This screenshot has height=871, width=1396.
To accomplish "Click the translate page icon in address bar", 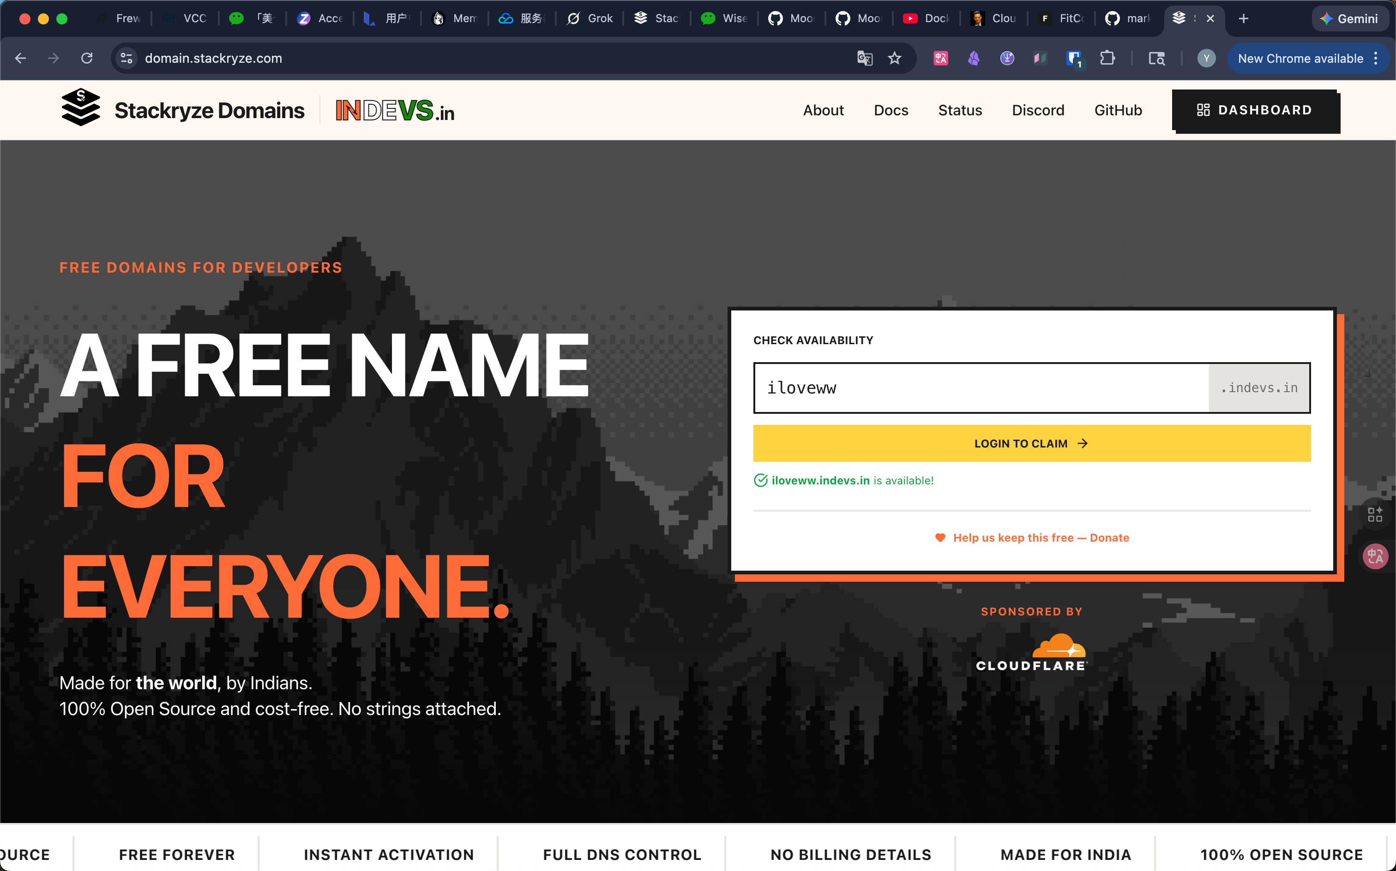I will (x=865, y=58).
